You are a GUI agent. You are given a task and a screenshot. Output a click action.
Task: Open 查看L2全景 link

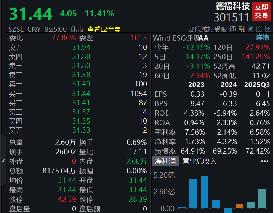104,29
